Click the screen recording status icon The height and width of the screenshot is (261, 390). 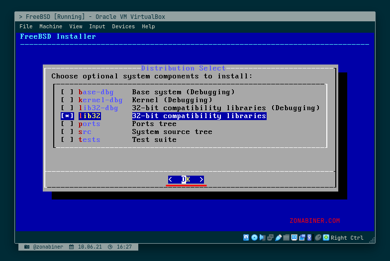pyautogui.click(x=302, y=237)
